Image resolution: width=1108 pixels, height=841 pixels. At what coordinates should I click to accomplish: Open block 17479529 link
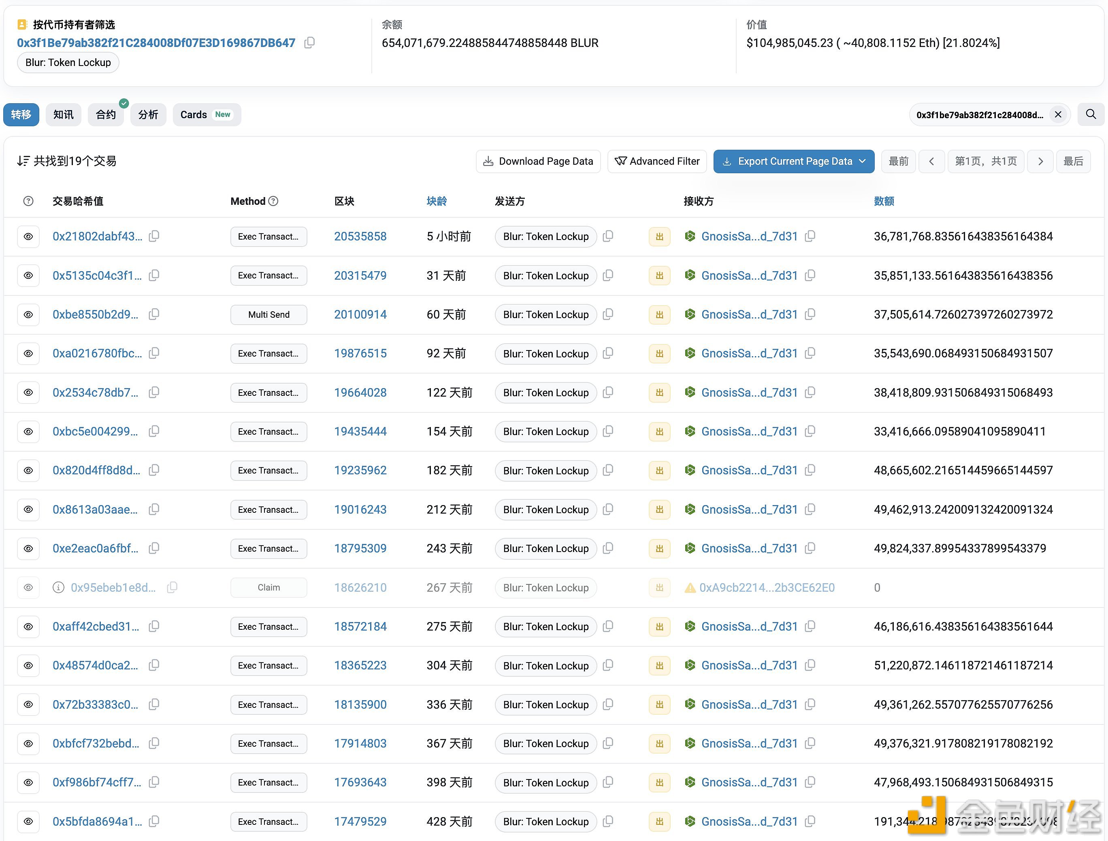pos(361,822)
